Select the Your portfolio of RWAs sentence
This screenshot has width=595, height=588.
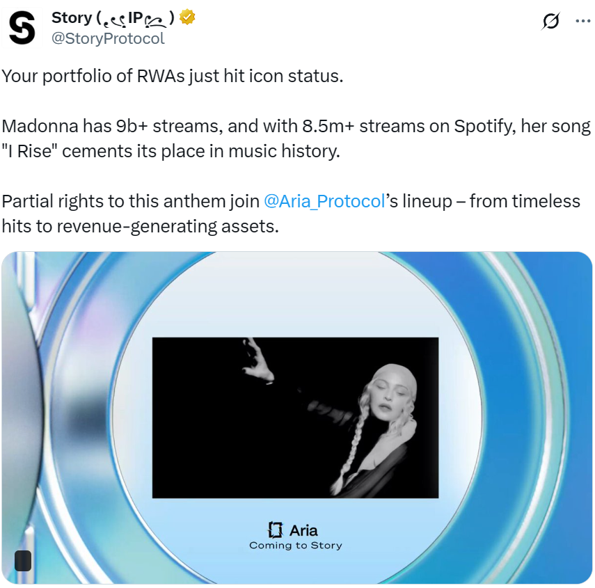tap(173, 76)
